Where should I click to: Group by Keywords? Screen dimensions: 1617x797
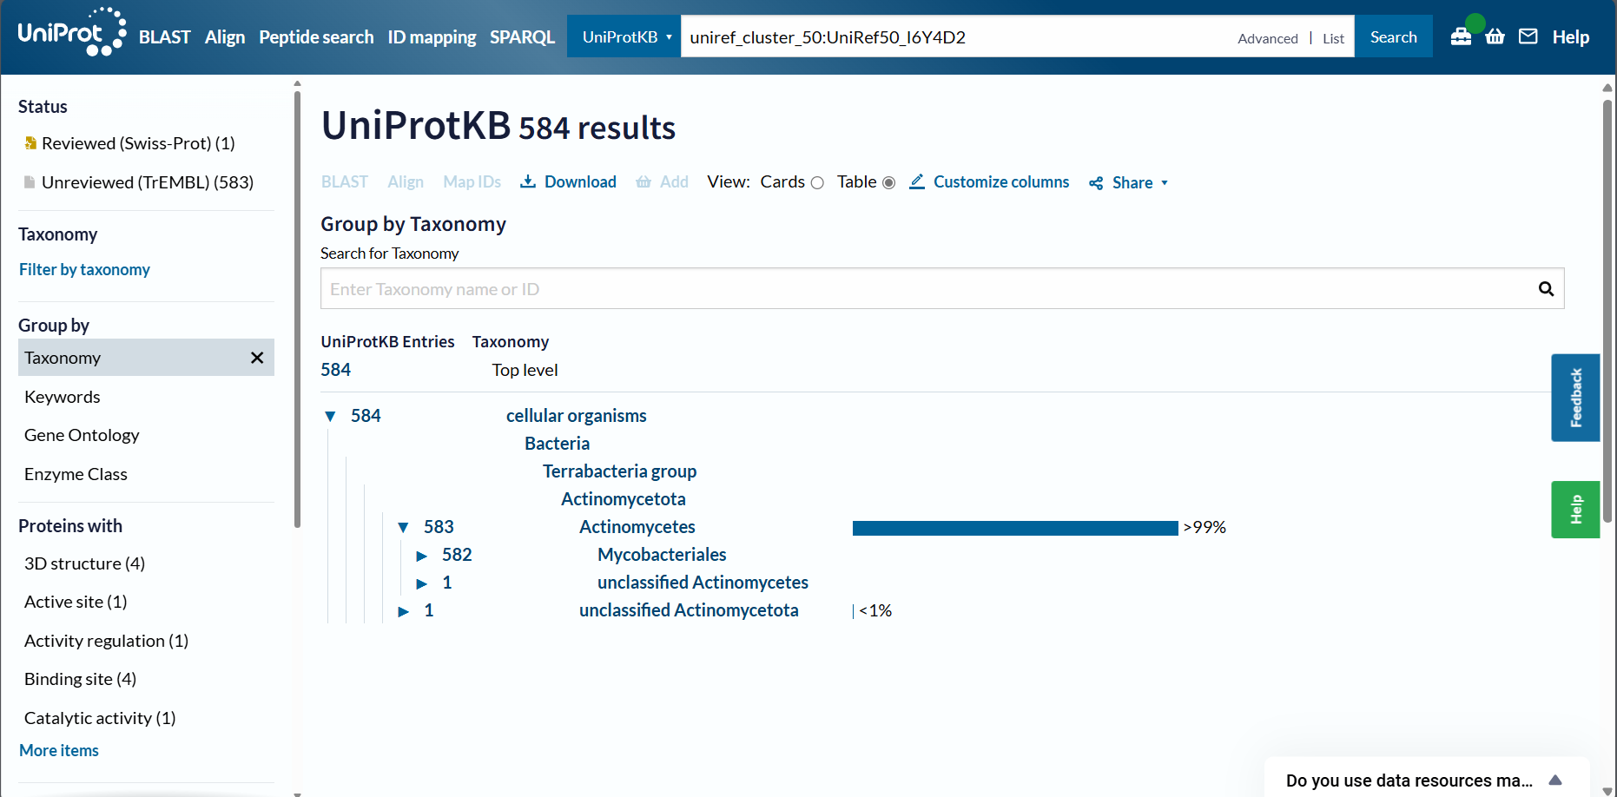click(x=63, y=397)
